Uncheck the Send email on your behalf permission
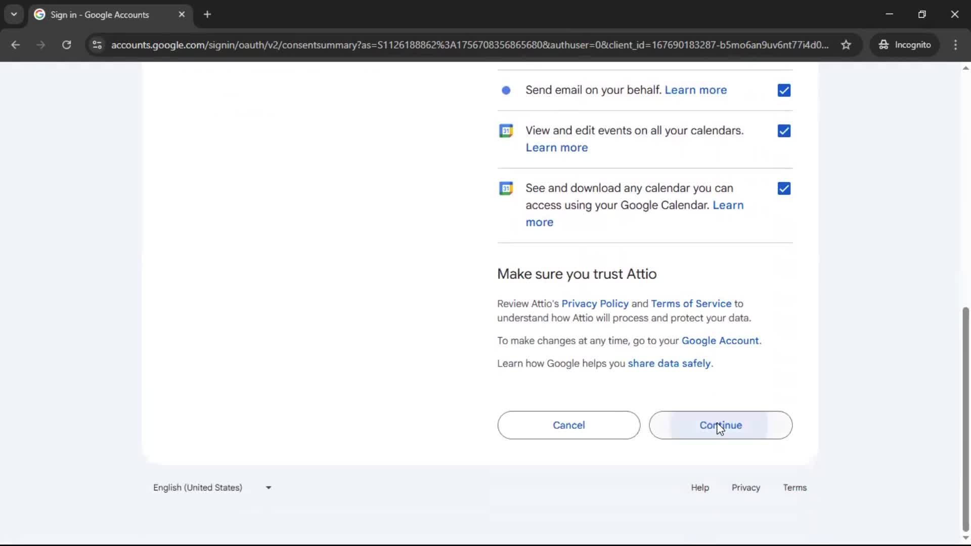The height and width of the screenshot is (546, 971). coord(783,90)
